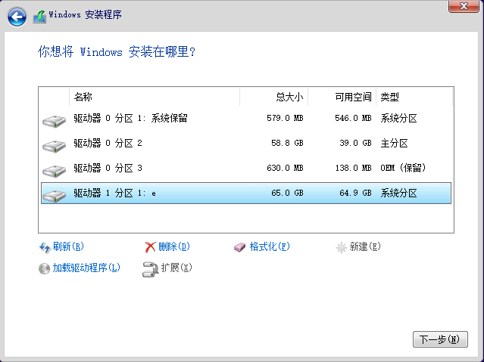484x362 pixels.
Task: Click the 可用空间 column header
Action: (342, 97)
